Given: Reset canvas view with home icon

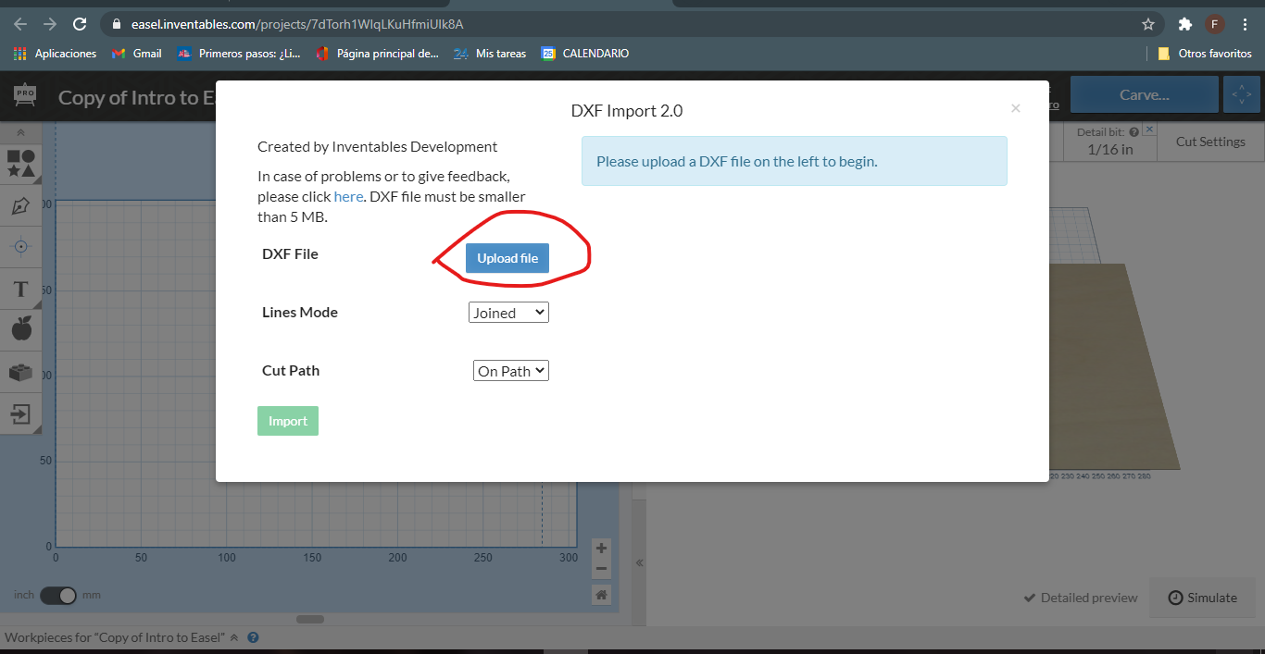Looking at the screenshot, I should pyautogui.click(x=602, y=595).
